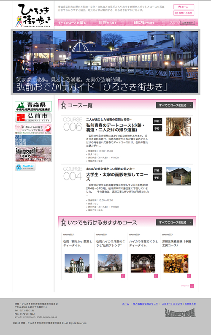Click the footer ホーム link

pyautogui.click(x=126, y=304)
